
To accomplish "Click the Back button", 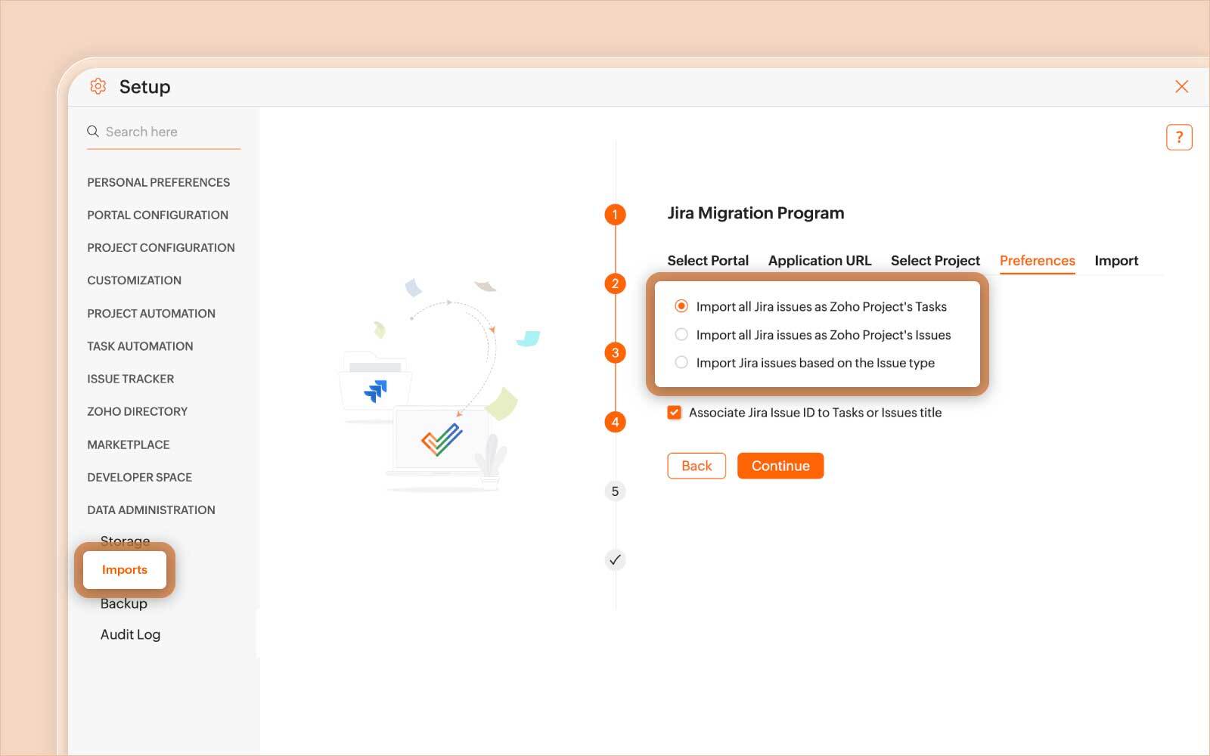I will tap(697, 466).
